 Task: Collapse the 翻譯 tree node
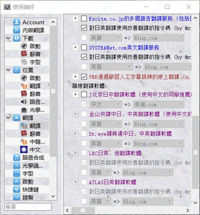pyautogui.click(x=8, y=118)
